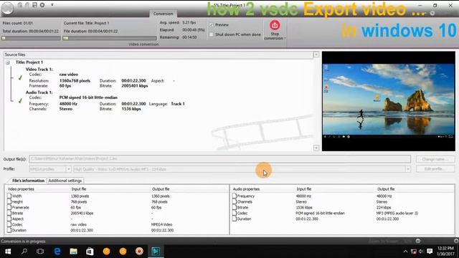Open Windows search in taskbar
This screenshot has width=459, height=258.
coord(24,252)
